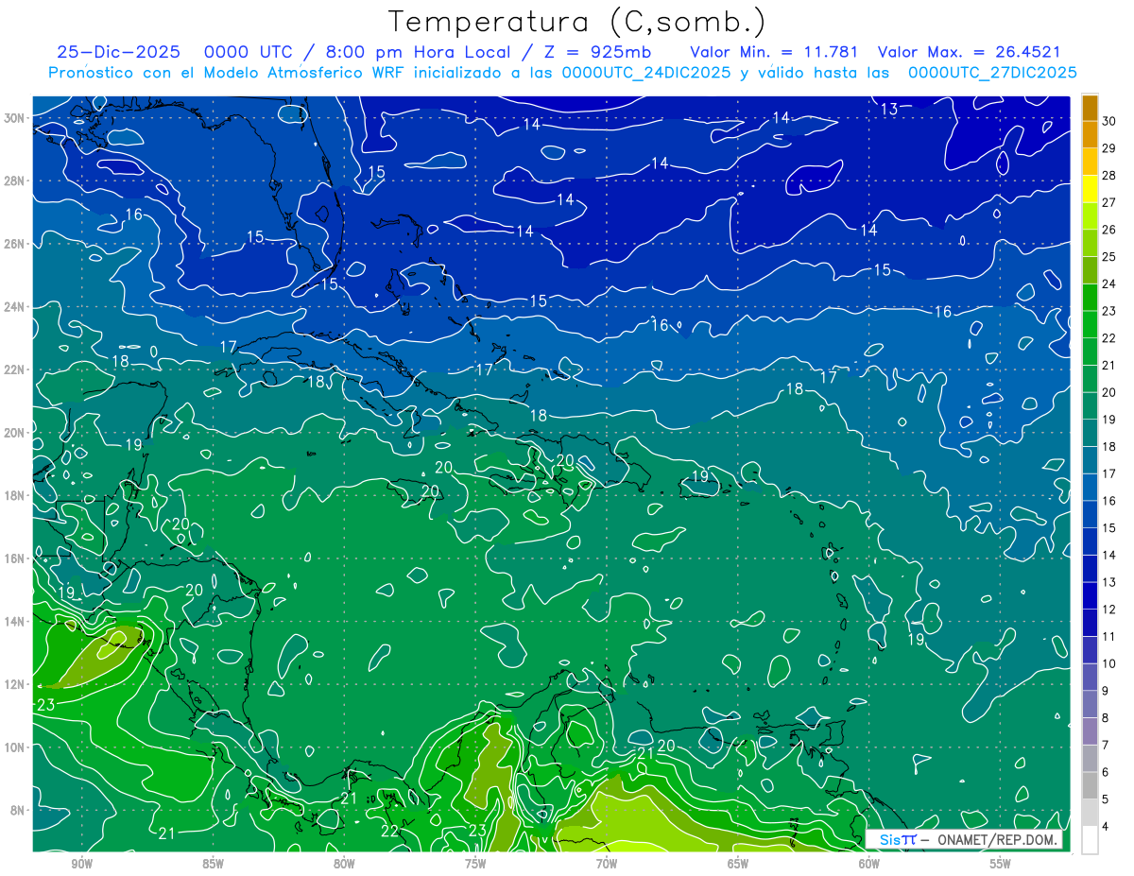Click the 70W longitude axis label

coord(607,865)
